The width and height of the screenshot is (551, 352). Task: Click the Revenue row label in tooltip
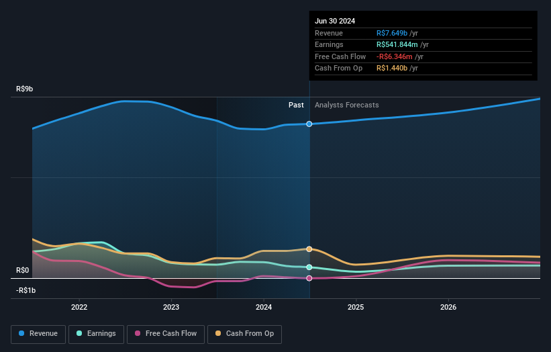329,33
